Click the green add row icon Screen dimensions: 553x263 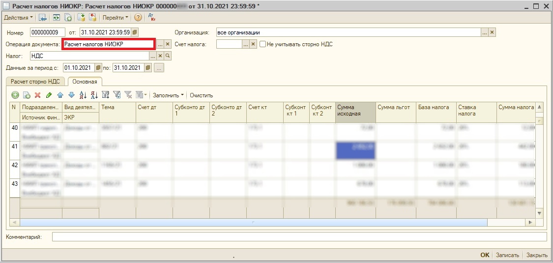[x=15, y=95]
